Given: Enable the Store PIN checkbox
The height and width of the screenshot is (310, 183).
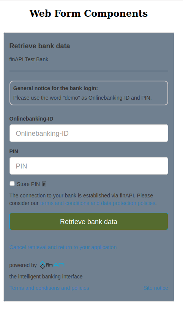Looking at the screenshot, I should click(12, 184).
